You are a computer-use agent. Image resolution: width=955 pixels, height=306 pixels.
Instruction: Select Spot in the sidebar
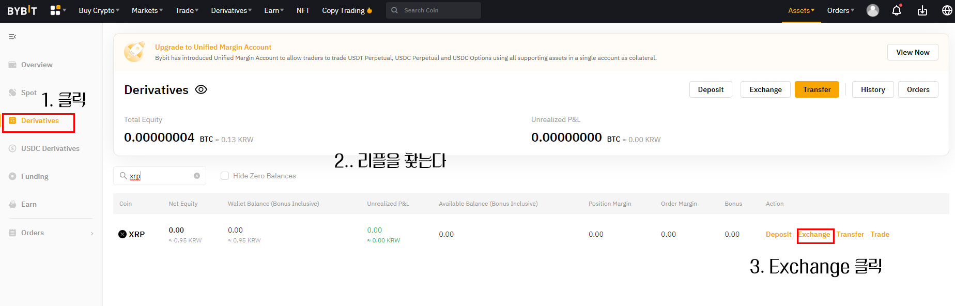(x=29, y=93)
